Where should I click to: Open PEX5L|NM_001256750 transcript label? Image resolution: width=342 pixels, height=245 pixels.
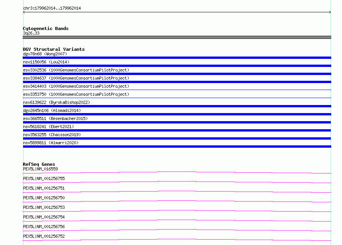point(44,198)
